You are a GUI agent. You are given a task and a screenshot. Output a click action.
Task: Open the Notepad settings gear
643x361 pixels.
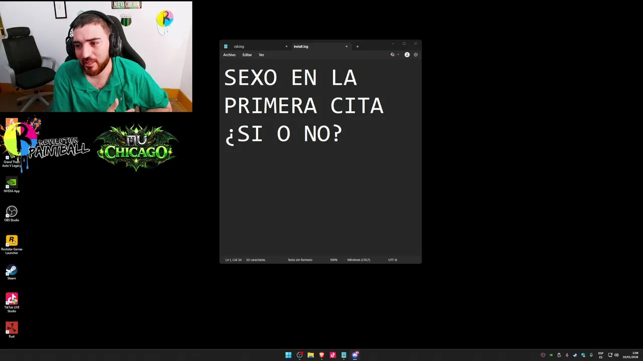coord(415,55)
